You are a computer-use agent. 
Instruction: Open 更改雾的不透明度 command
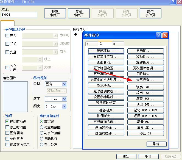click(106, 80)
